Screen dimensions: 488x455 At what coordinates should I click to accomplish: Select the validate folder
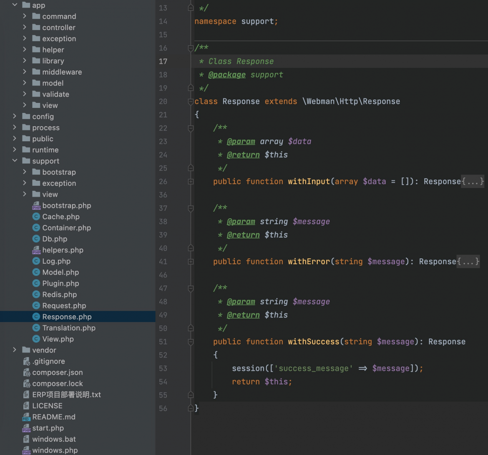56,94
